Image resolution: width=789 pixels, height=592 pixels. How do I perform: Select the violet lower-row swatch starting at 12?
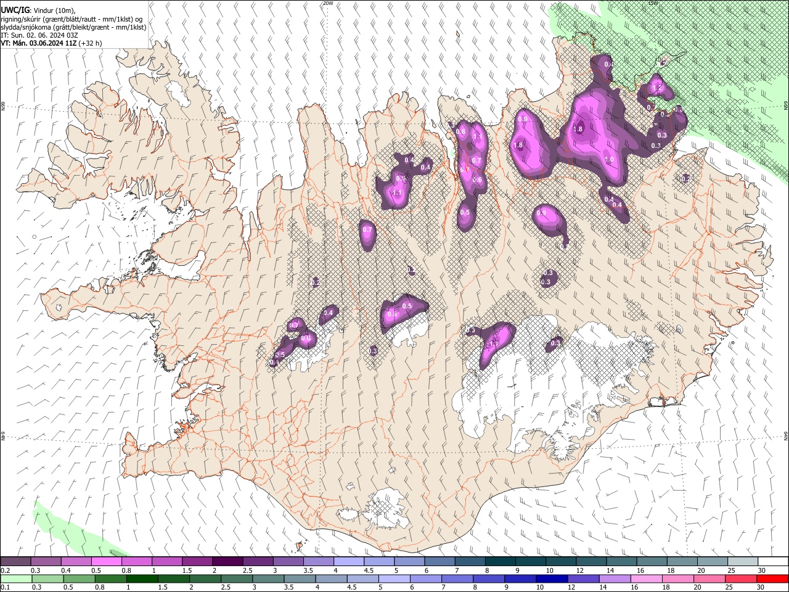pyautogui.click(x=583, y=579)
